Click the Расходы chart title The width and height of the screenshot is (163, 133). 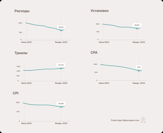pos(22,11)
